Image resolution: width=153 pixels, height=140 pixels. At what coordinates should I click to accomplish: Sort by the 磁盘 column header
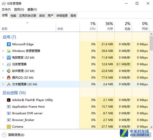pyautogui.click(x=123, y=26)
